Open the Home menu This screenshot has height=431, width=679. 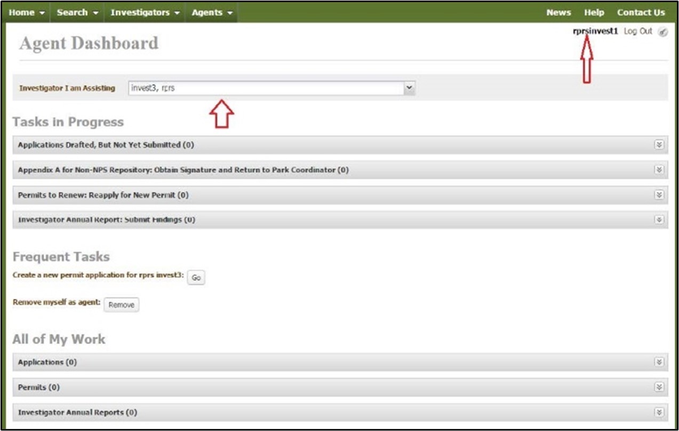pyautogui.click(x=27, y=12)
